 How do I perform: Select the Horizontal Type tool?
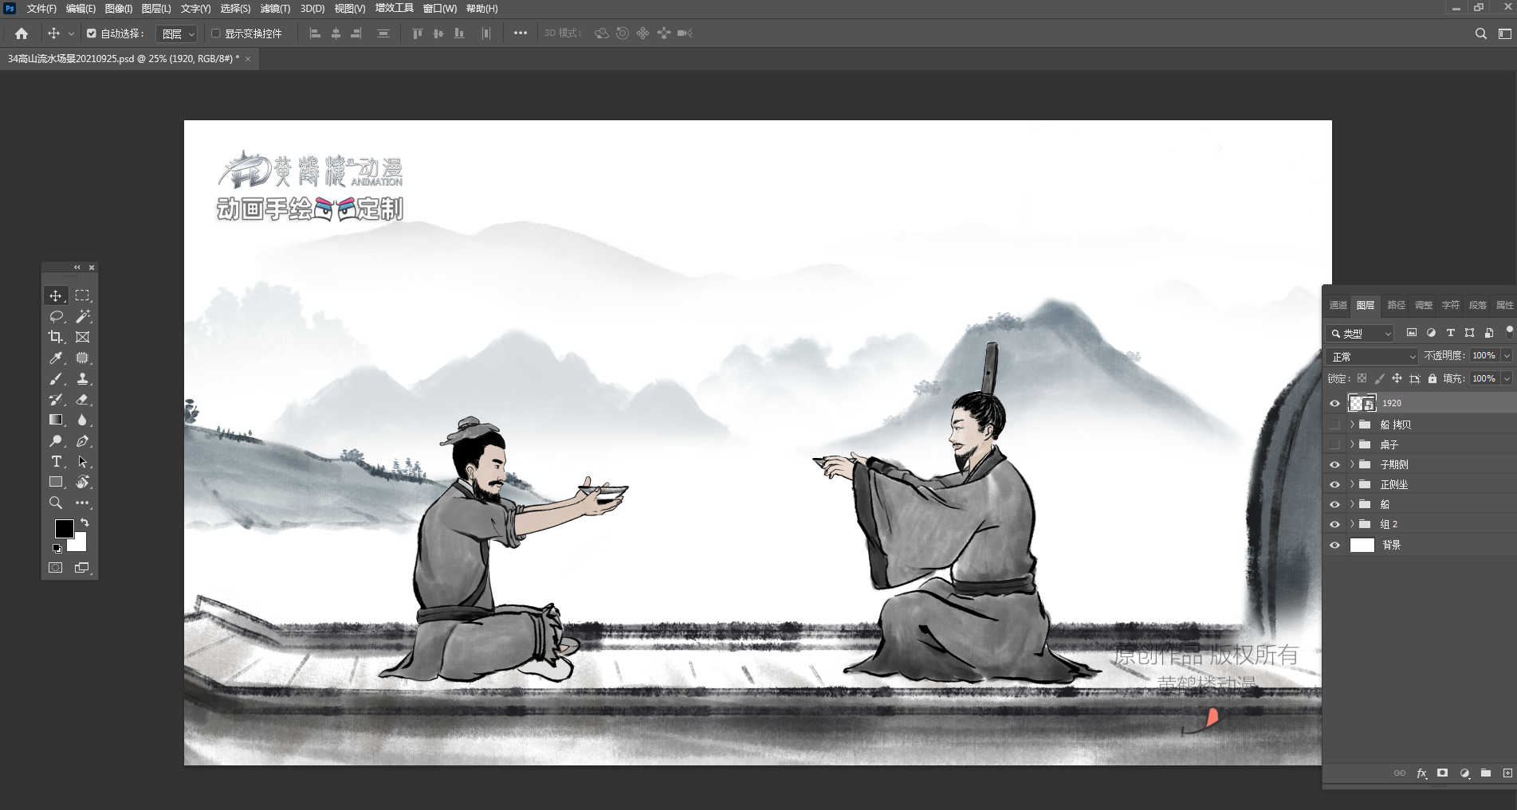pyautogui.click(x=55, y=461)
